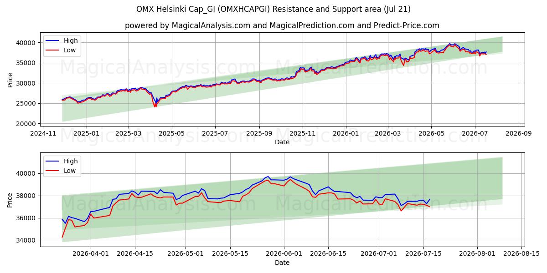Click the '2025-03' x-axis label
547x273 pixels.
pos(129,134)
